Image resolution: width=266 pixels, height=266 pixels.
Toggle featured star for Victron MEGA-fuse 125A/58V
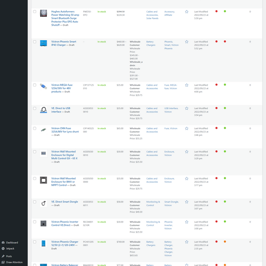187,85
